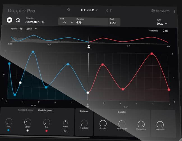The image size is (182, 141).
Task: Select the highest red curve peak node
Action: [152, 53]
